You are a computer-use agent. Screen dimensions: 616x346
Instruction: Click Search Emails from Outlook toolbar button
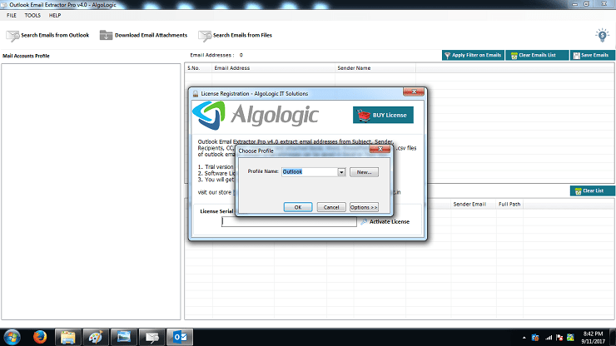pyautogui.click(x=47, y=35)
